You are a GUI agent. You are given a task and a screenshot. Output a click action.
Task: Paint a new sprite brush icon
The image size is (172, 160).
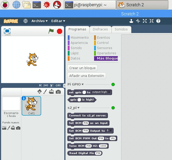point(45,92)
